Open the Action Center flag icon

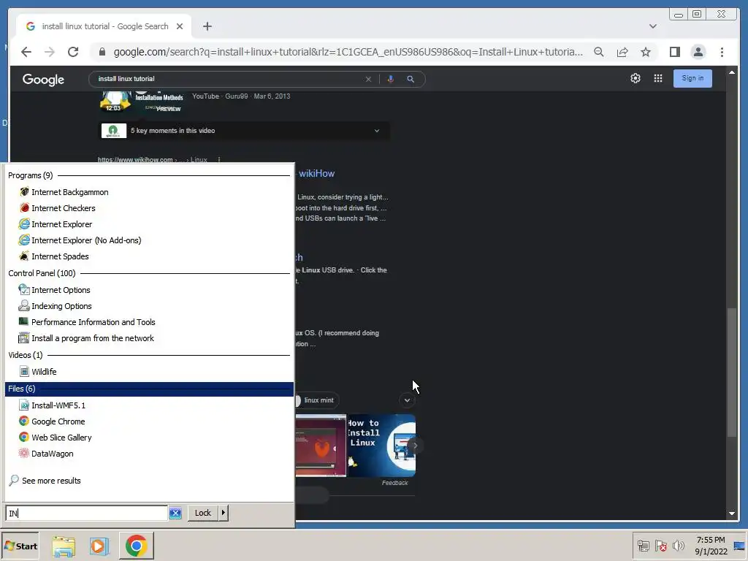point(660,546)
